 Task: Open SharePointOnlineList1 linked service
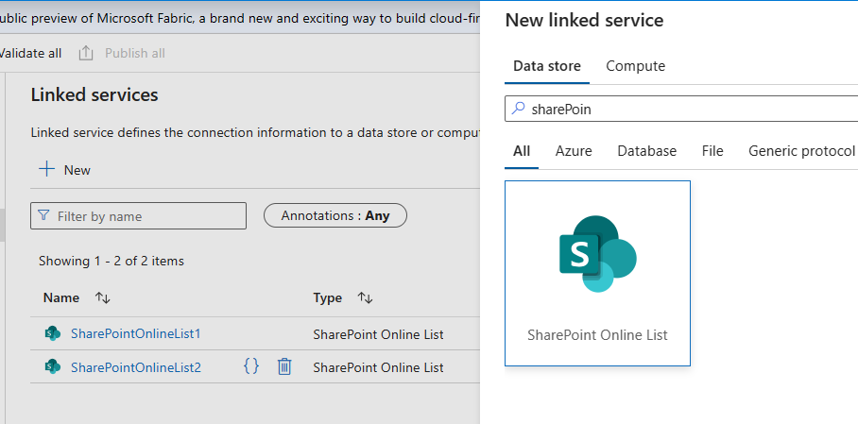(x=136, y=333)
